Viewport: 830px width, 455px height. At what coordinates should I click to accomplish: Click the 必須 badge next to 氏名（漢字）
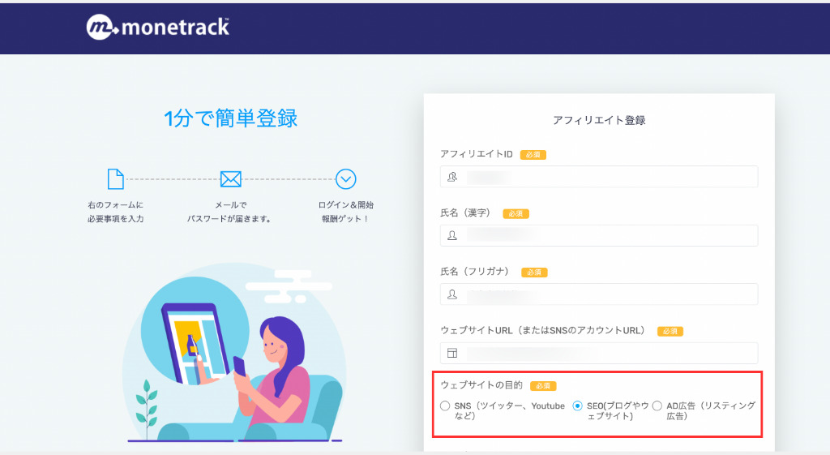coord(516,213)
